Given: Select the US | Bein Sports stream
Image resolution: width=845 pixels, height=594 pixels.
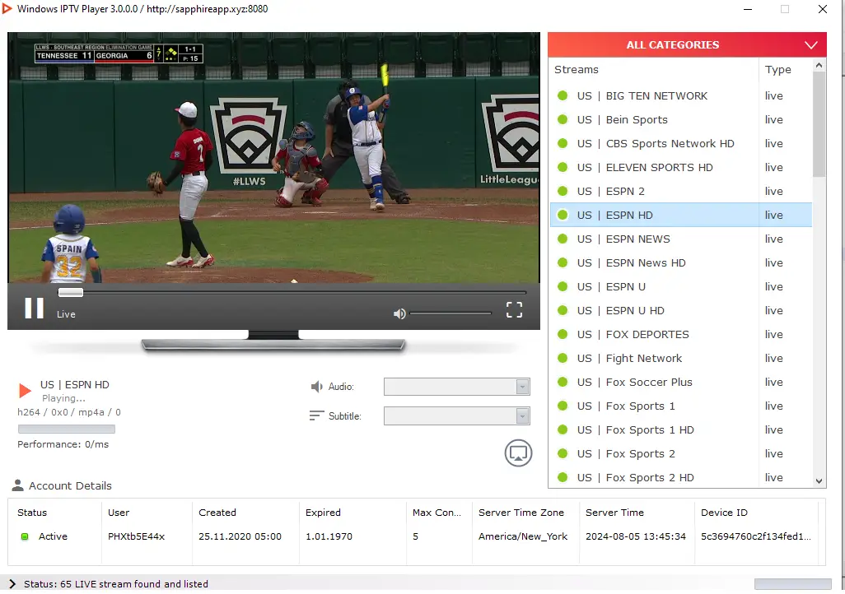Looking at the screenshot, I should point(680,119).
